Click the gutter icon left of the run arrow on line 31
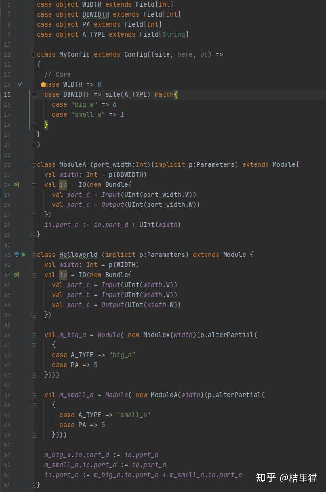Screen dimensions: 326x492 tap(17, 255)
